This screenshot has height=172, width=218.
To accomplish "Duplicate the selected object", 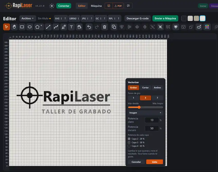I will 114,27.
